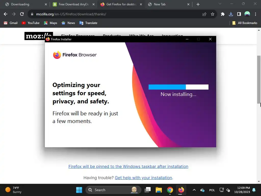
Task: Open the clock and date panel
Action: pos(242,190)
